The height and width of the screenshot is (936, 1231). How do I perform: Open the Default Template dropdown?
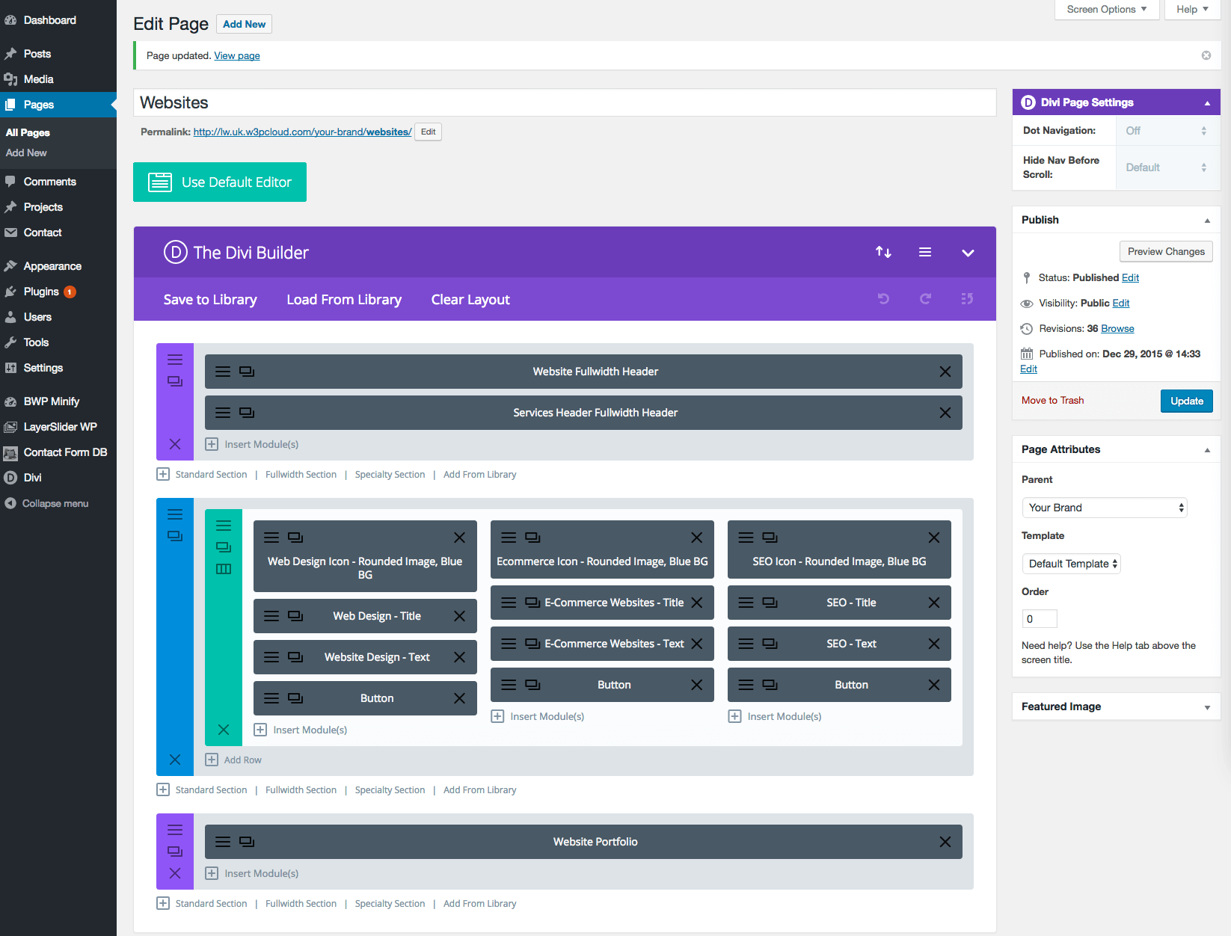1071,564
